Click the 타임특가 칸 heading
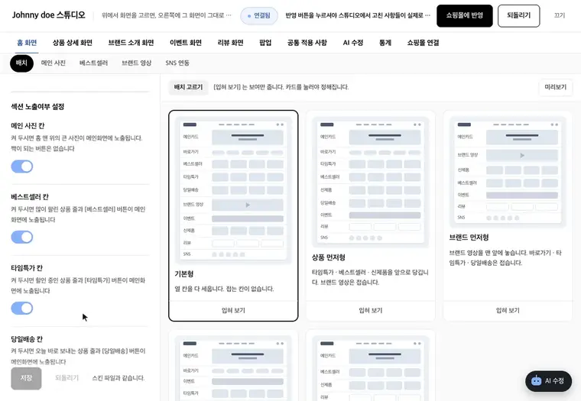Viewport: 581px width, 401px height. coord(27,268)
